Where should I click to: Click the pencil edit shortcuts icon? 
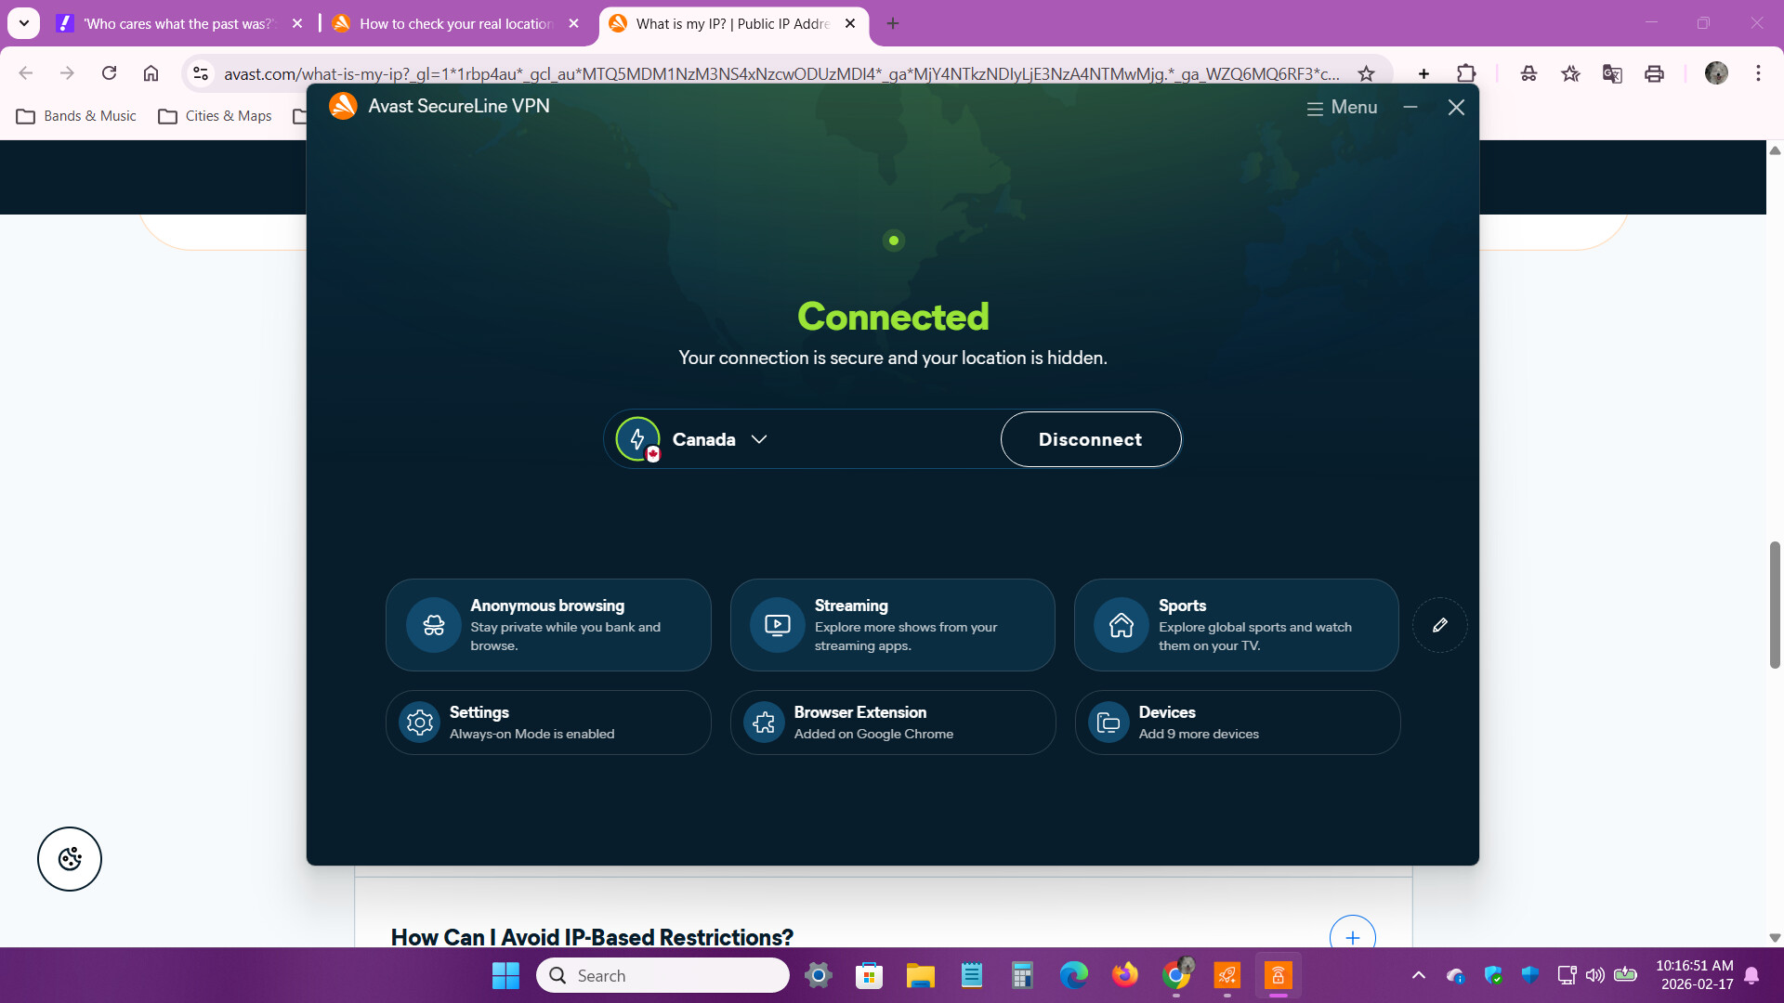1439,625
